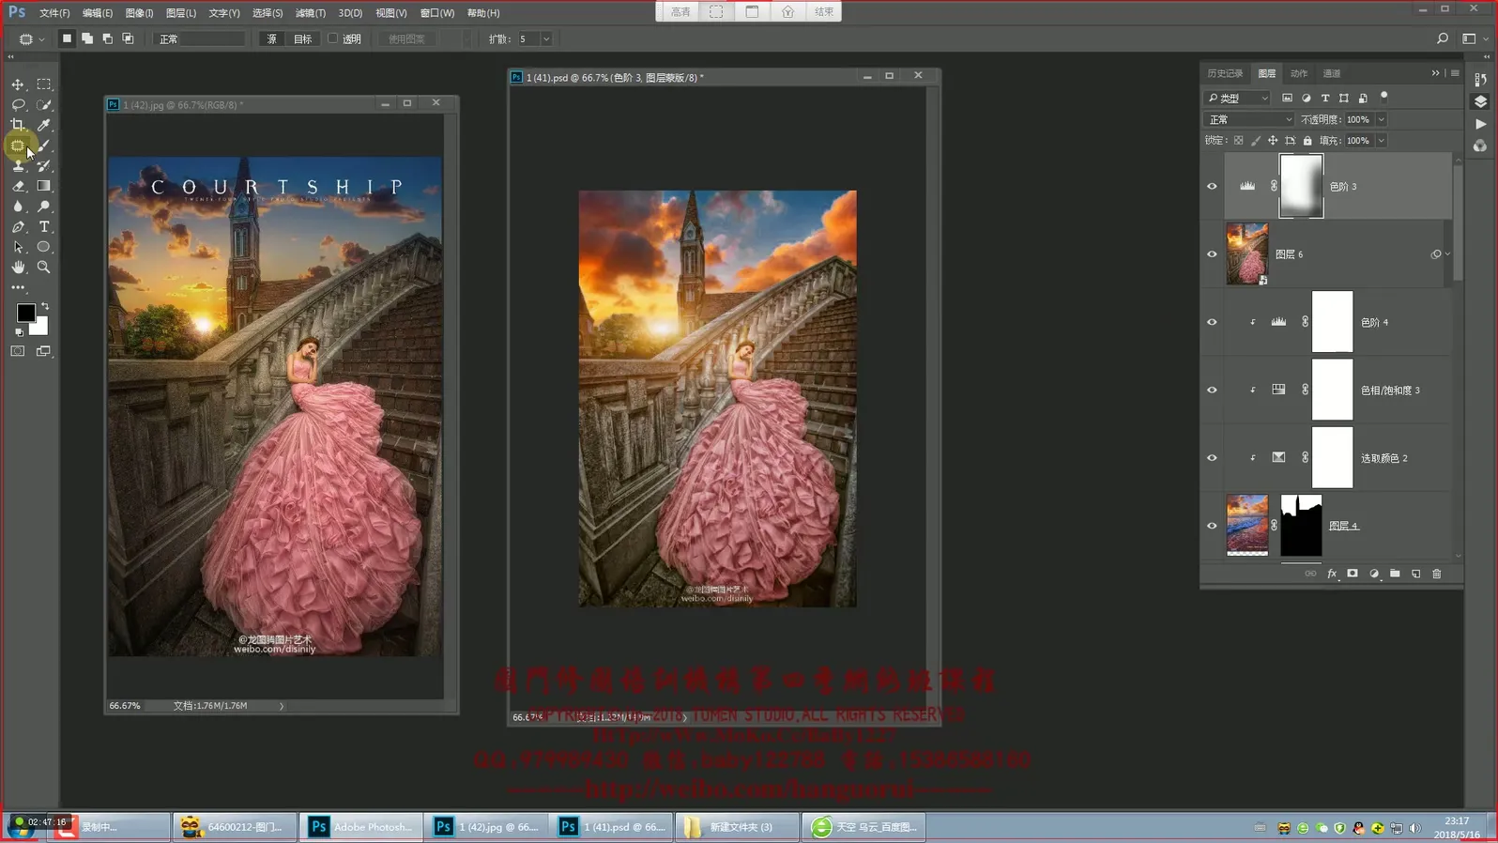Click the foreground color swatch
1498x843 pixels.
click(25, 313)
